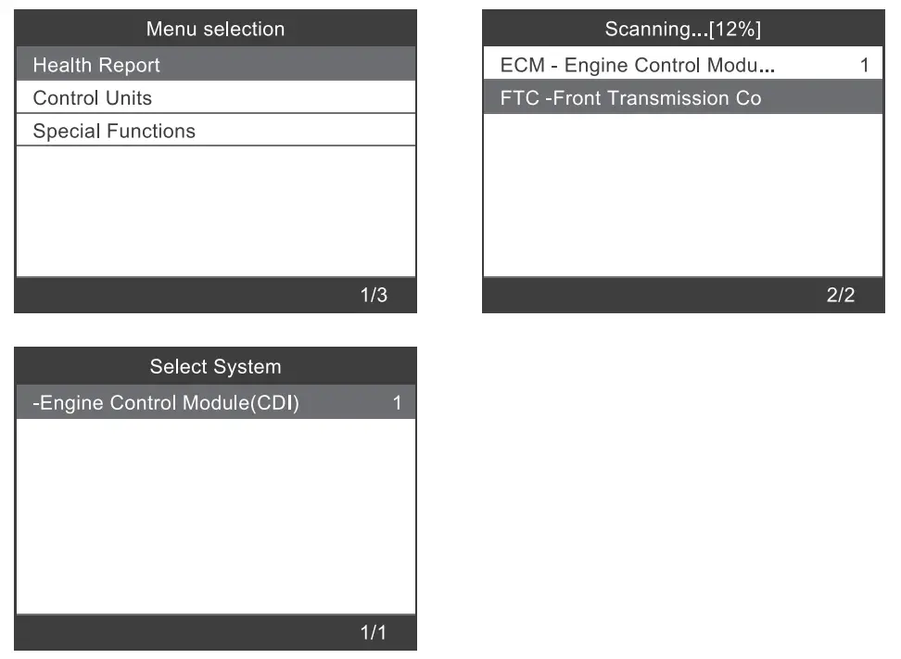The height and width of the screenshot is (659, 901).
Task: Click the 1/3 page indicator
Action: pos(374,296)
